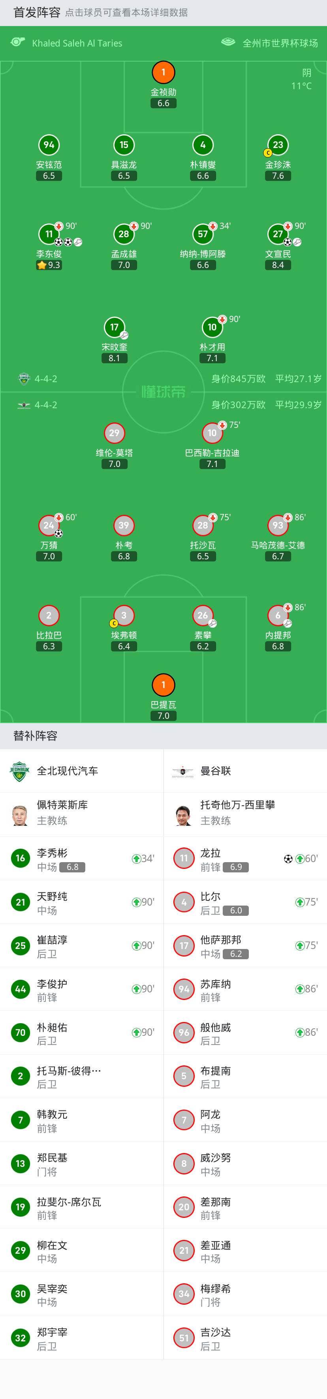This screenshot has height=1399, width=327.
Task: Click the Jeonbuk crest beside 全北现代汽车
Action: [x=20, y=771]
